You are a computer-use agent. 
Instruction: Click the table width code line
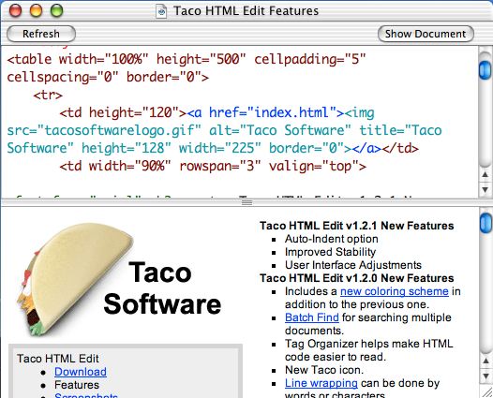pos(187,59)
